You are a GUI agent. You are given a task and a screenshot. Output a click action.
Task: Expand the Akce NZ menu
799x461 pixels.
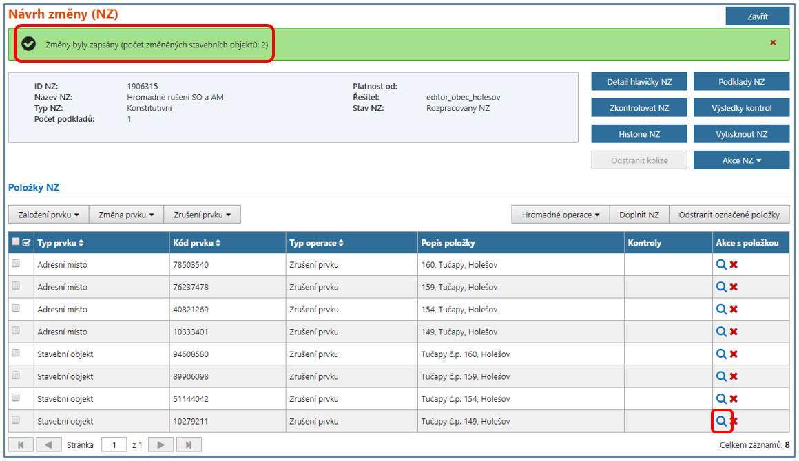coord(741,160)
